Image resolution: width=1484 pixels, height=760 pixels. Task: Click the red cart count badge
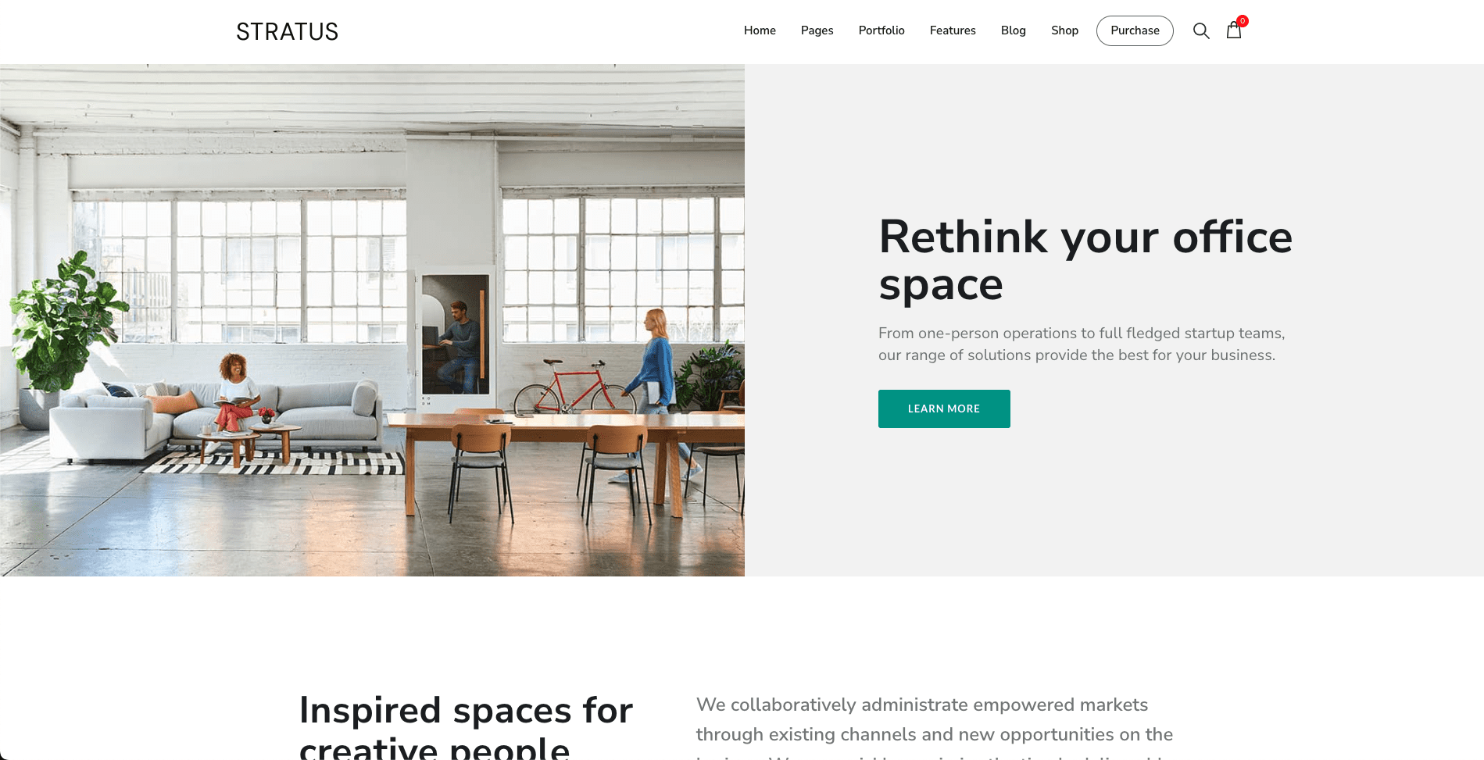coord(1242,21)
